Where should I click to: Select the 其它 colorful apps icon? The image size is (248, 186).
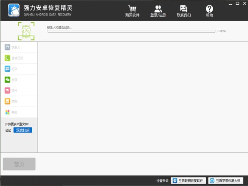(x=7, y=112)
